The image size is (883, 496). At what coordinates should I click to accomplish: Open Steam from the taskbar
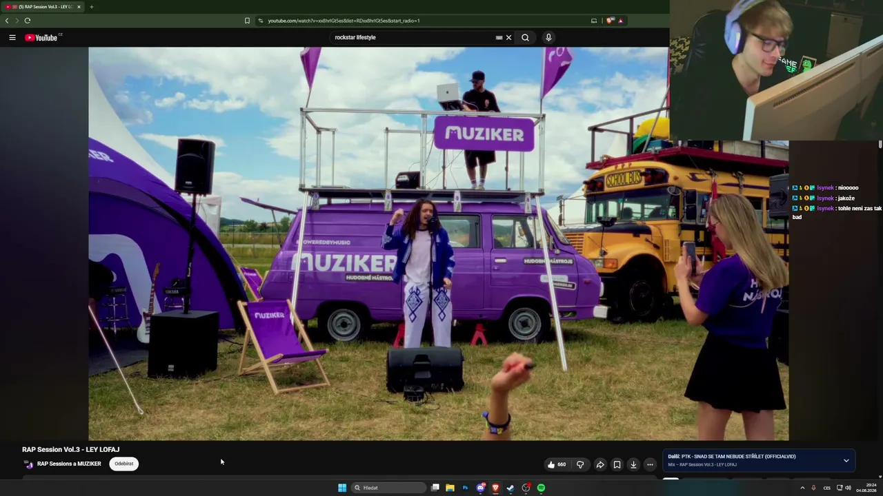(x=510, y=488)
